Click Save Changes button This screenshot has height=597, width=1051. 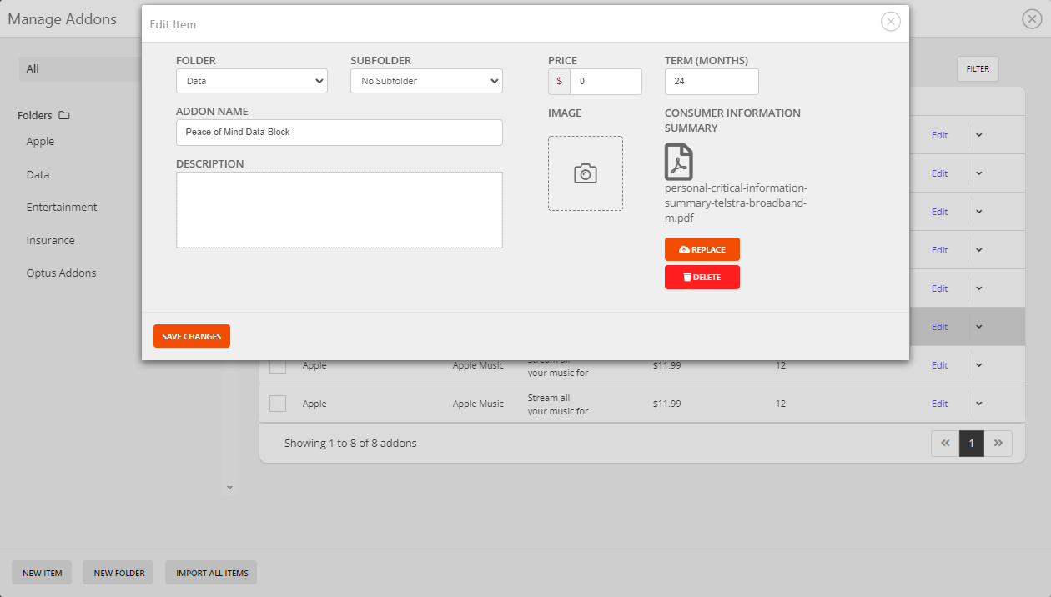click(x=191, y=336)
